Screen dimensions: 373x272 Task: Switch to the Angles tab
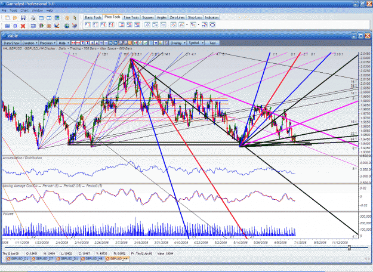pyautogui.click(x=162, y=17)
